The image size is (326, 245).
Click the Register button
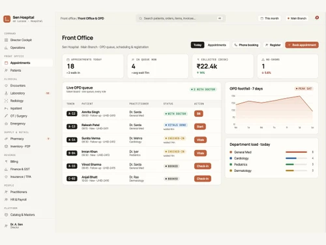click(273, 45)
